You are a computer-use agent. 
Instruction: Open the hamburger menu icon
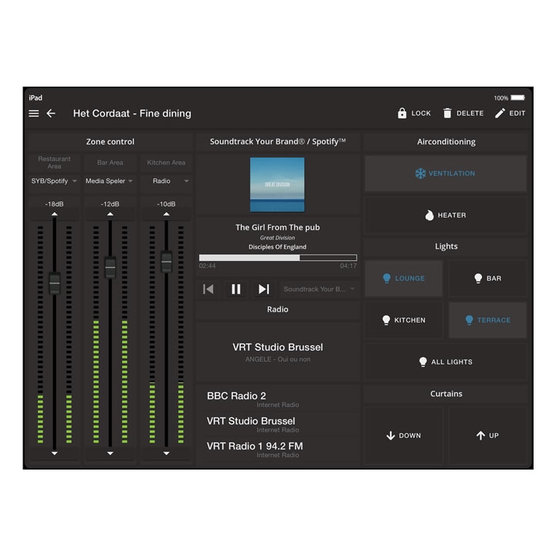click(x=34, y=114)
